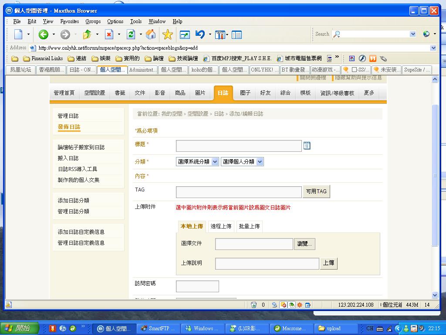Open the Tools menu
This screenshot has height=335, width=446.
[x=136, y=21]
